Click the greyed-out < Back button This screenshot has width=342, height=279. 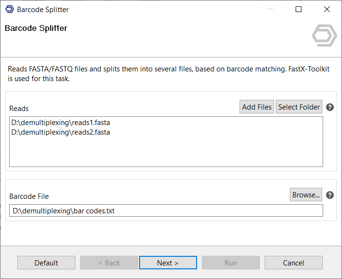click(109, 263)
